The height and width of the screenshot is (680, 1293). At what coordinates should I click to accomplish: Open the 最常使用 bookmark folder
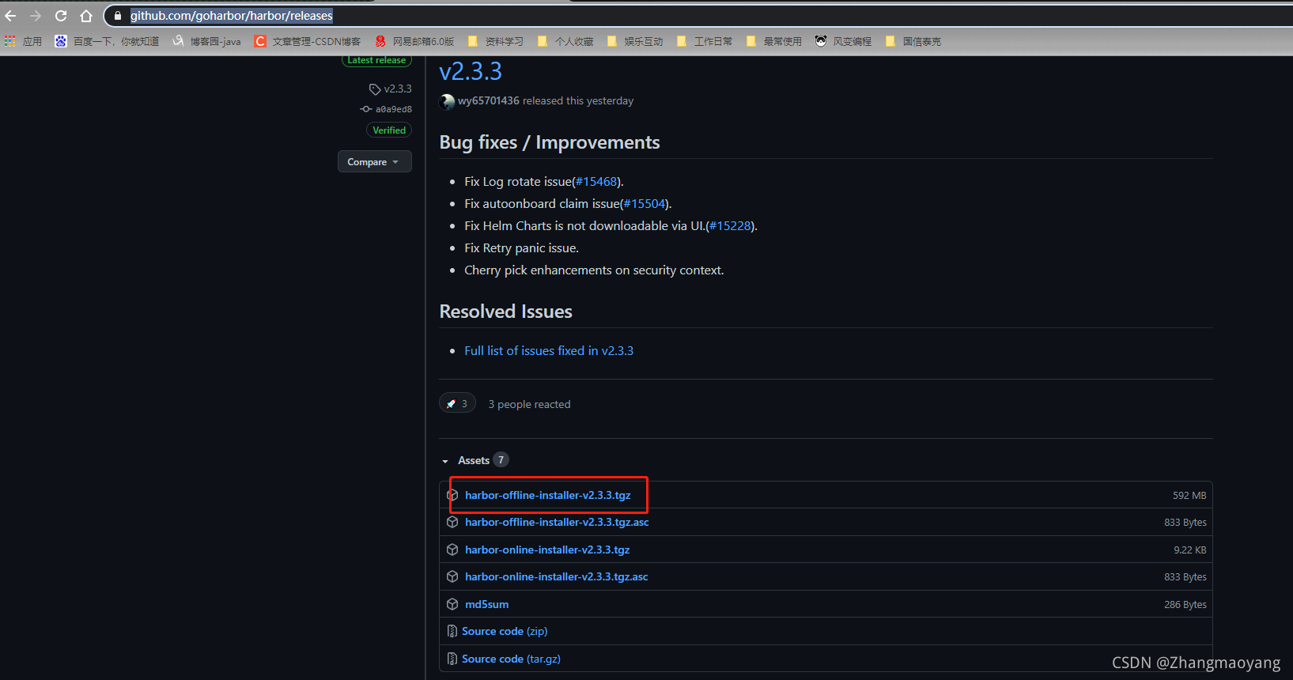774,41
